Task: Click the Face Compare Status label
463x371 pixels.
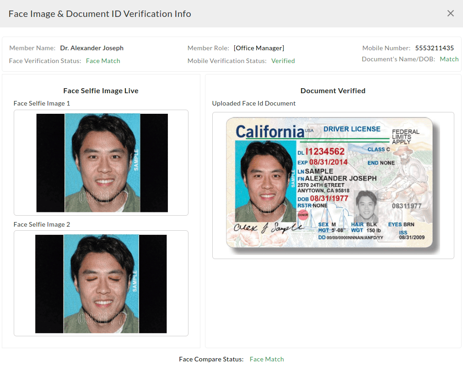Action: coord(211,359)
